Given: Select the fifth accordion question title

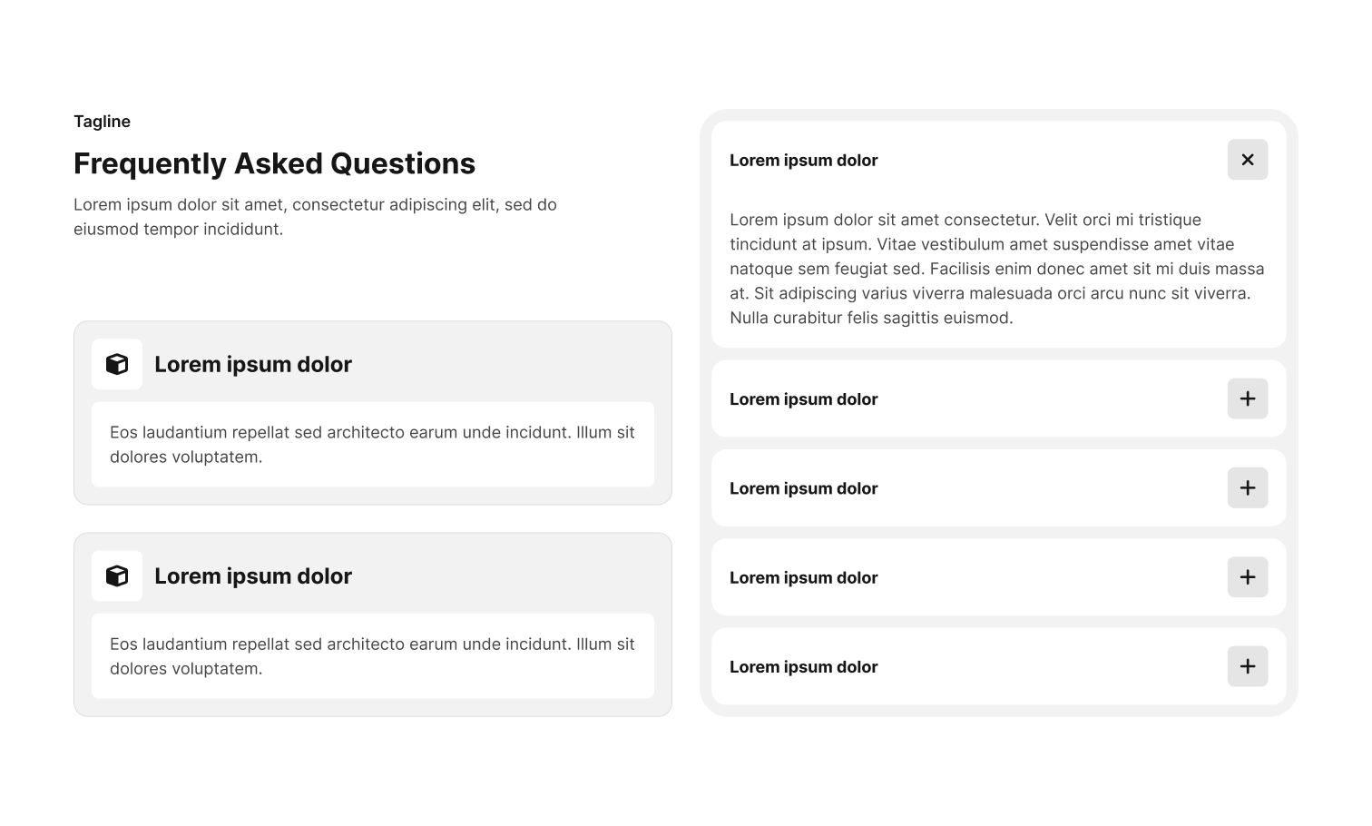Looking at the screenshot, I should (x=803, y=667).
